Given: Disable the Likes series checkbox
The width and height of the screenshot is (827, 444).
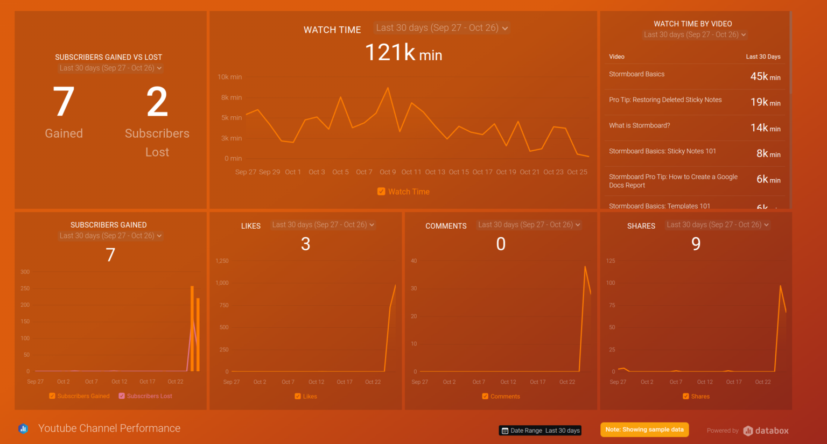Looking at the screenshot, I should [298, 396].
